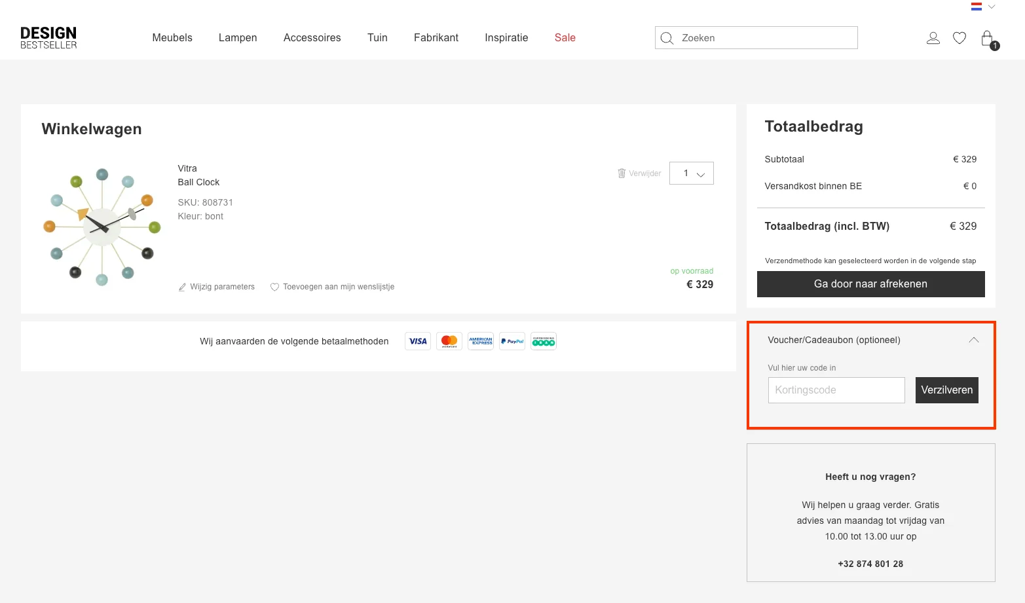
Task: Open the shopping bag cart icon
Action: (x=987, y=39)
